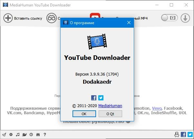
Task: Click the music note icon in status bar
Action: [18, 134]
